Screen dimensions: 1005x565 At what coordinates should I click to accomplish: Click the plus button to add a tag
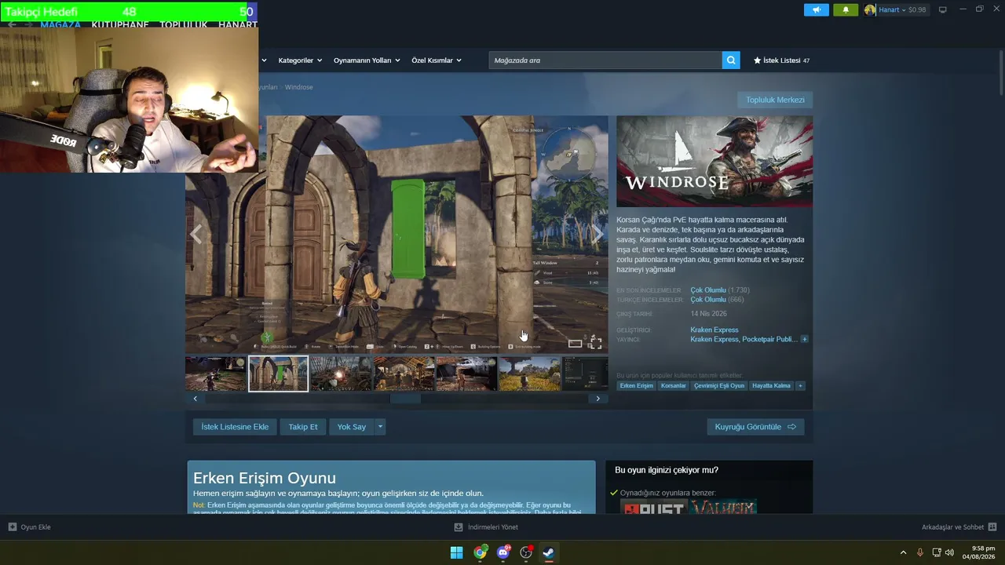tap(800, 386)
